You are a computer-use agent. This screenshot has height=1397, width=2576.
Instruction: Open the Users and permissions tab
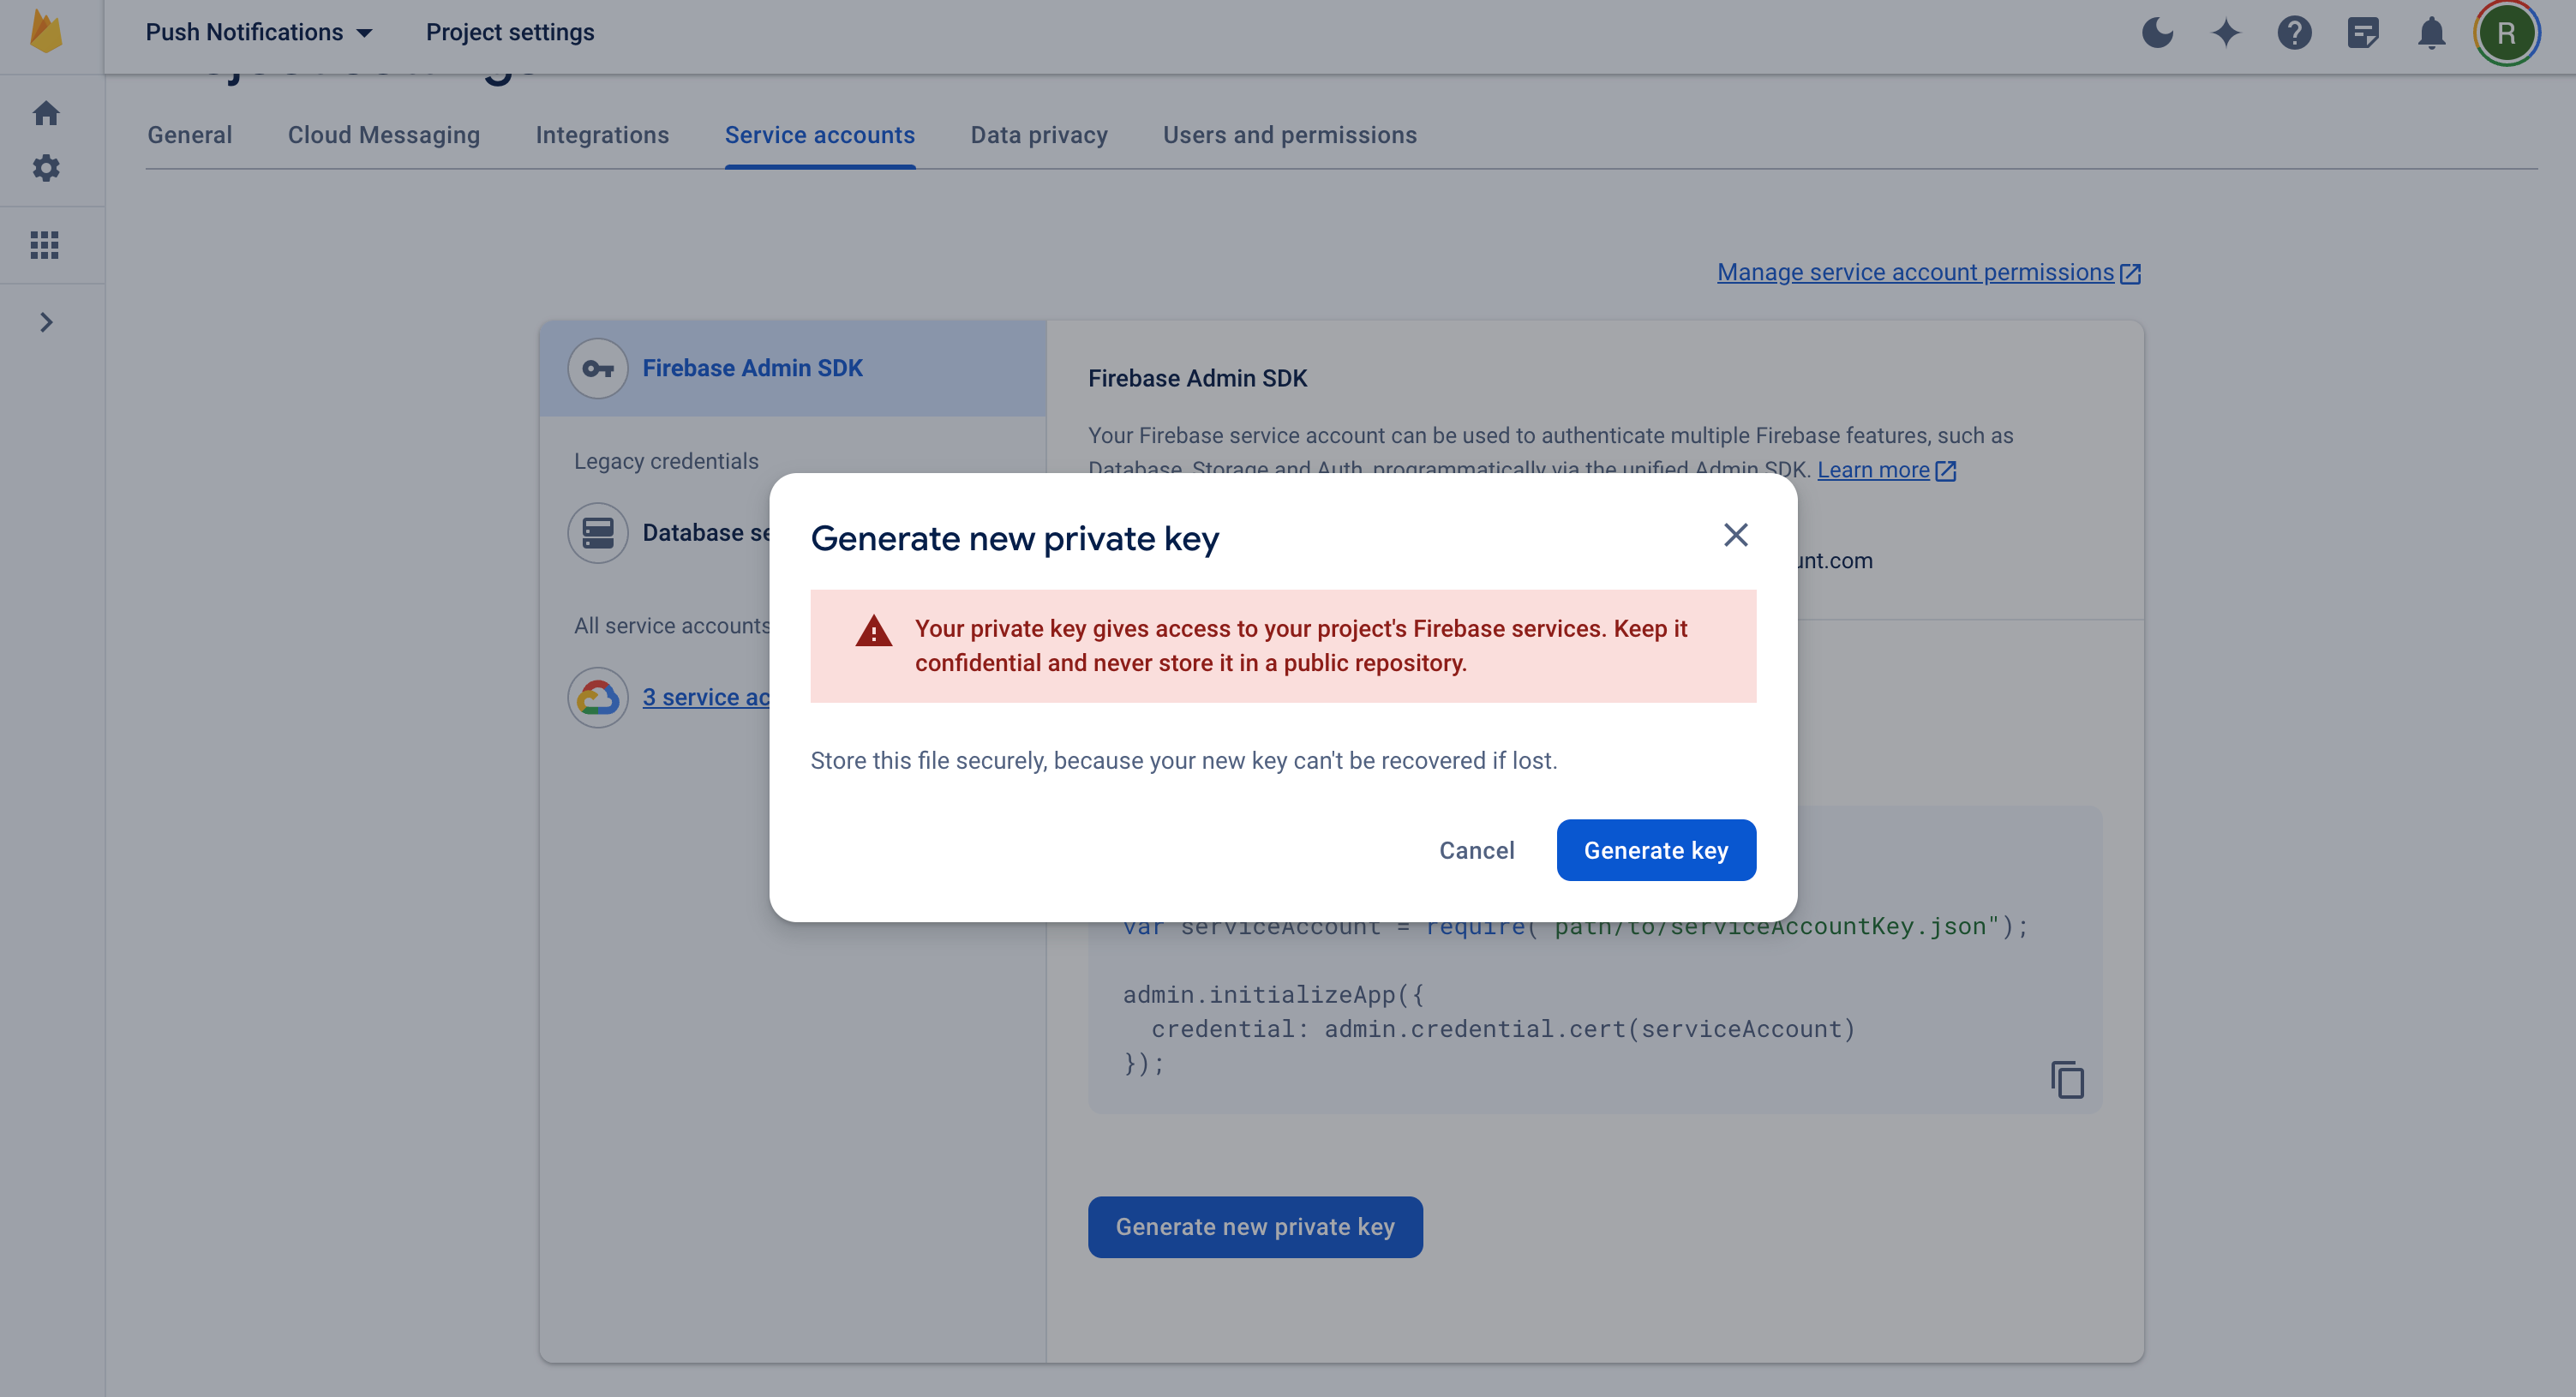click(1290, 135)
